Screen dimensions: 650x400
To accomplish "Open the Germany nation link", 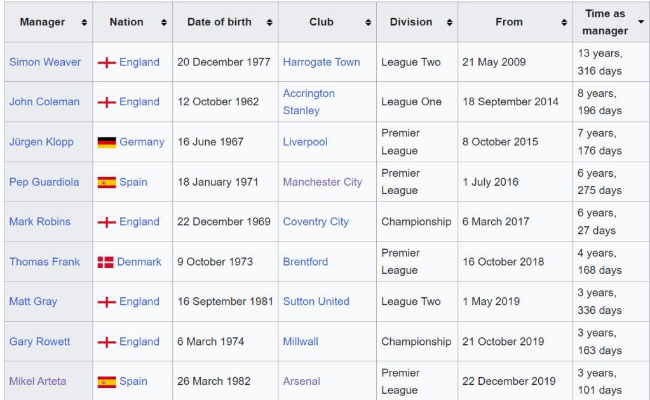I will click(x=142, y=142).
